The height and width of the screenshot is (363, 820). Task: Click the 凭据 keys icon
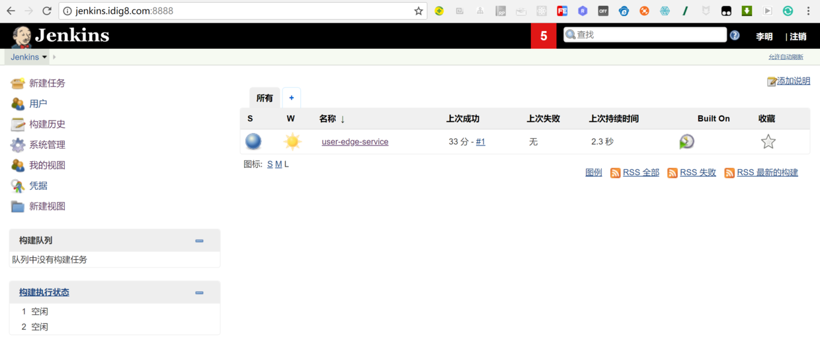pyautogui.click(x=18, y=186)
